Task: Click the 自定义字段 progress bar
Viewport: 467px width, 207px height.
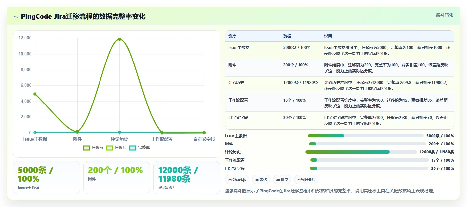Action: click(369, 168)
